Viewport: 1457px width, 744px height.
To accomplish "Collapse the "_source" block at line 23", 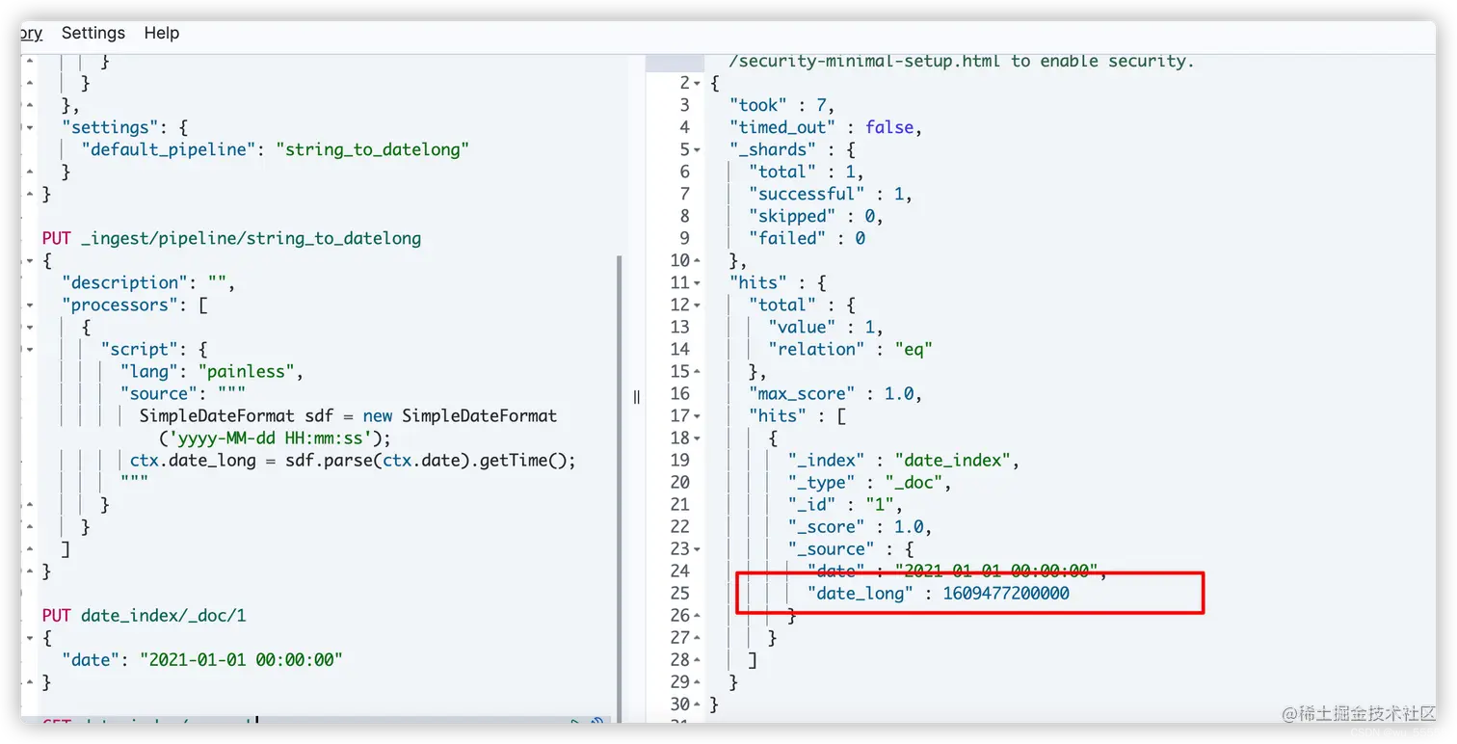I will tap(698, 548).
